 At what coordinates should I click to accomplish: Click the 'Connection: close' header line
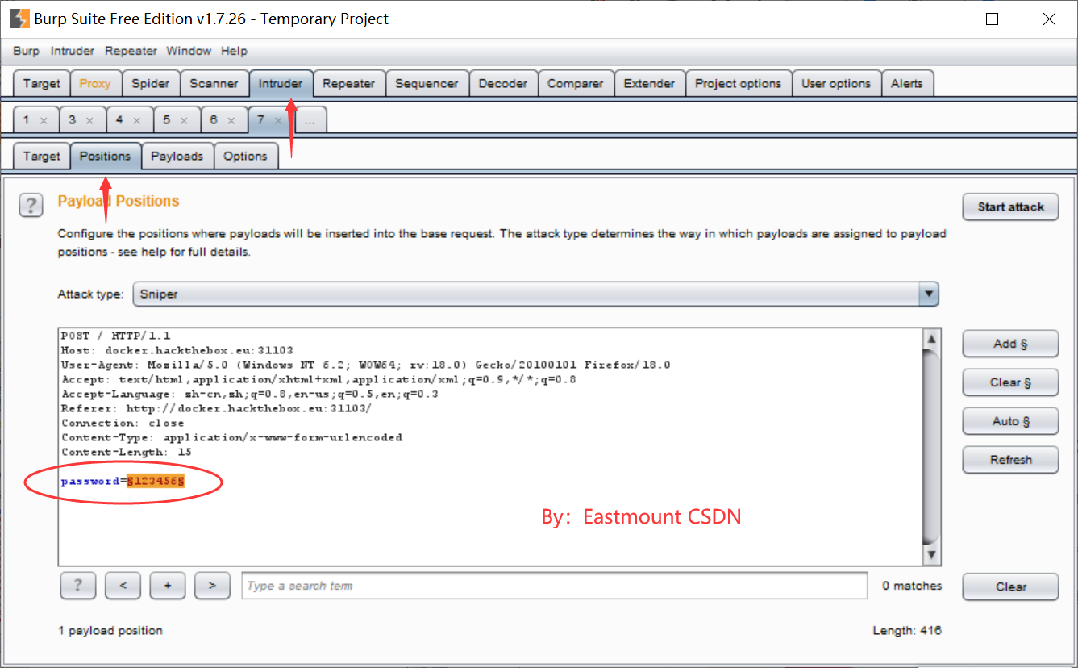(x=123, y=423)
